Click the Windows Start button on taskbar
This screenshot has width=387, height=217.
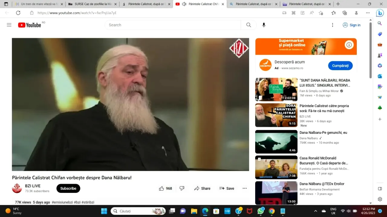click(x=104, y=211)
